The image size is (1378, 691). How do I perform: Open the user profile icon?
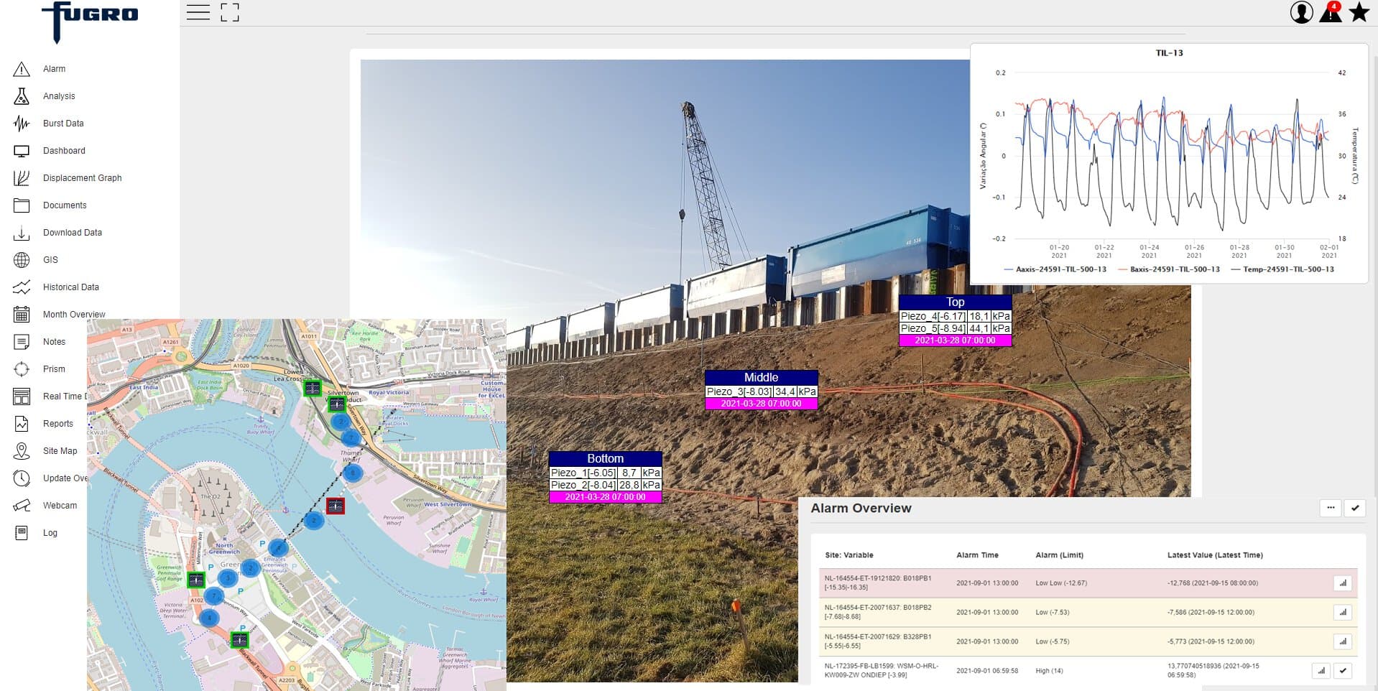click(1301, 12)
